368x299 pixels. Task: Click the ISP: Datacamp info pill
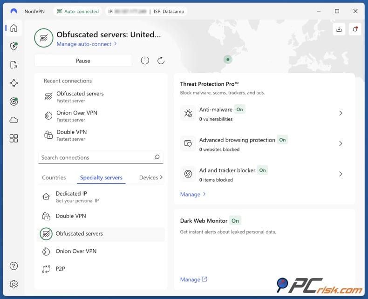click(169, 11)
